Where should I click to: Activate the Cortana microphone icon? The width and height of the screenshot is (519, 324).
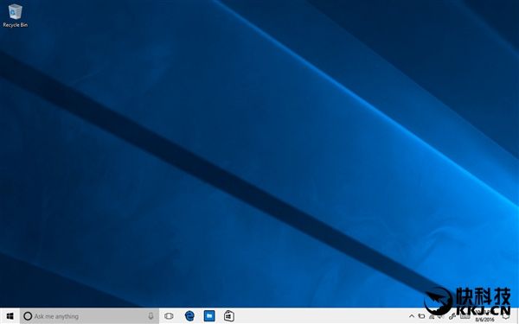(151, 316)
